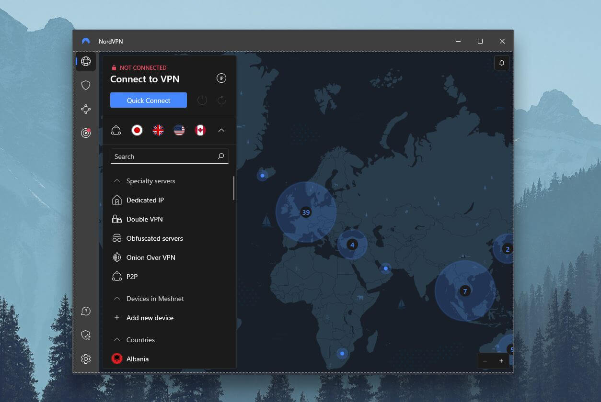The height and width of the screenshot is (402, 601).
Task: Collapse the quick-access shortcuts chevron
Action: 221,130
